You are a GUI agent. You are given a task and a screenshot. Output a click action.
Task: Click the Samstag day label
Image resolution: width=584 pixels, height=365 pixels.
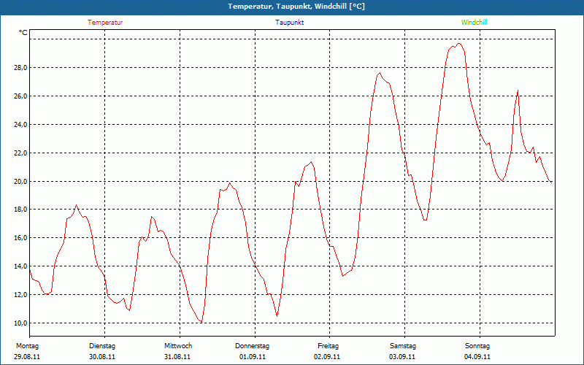(403, 346)
